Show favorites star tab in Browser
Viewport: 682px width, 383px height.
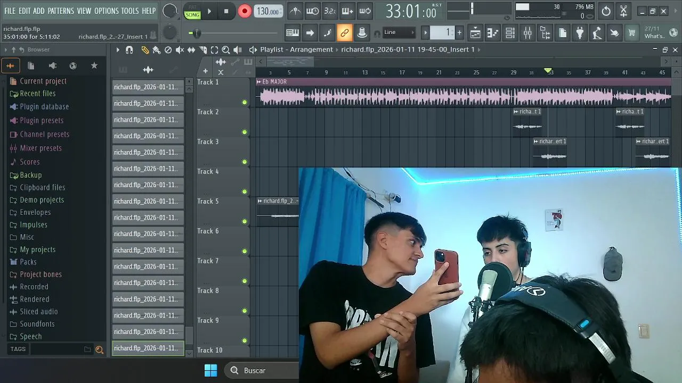(94, 65)
